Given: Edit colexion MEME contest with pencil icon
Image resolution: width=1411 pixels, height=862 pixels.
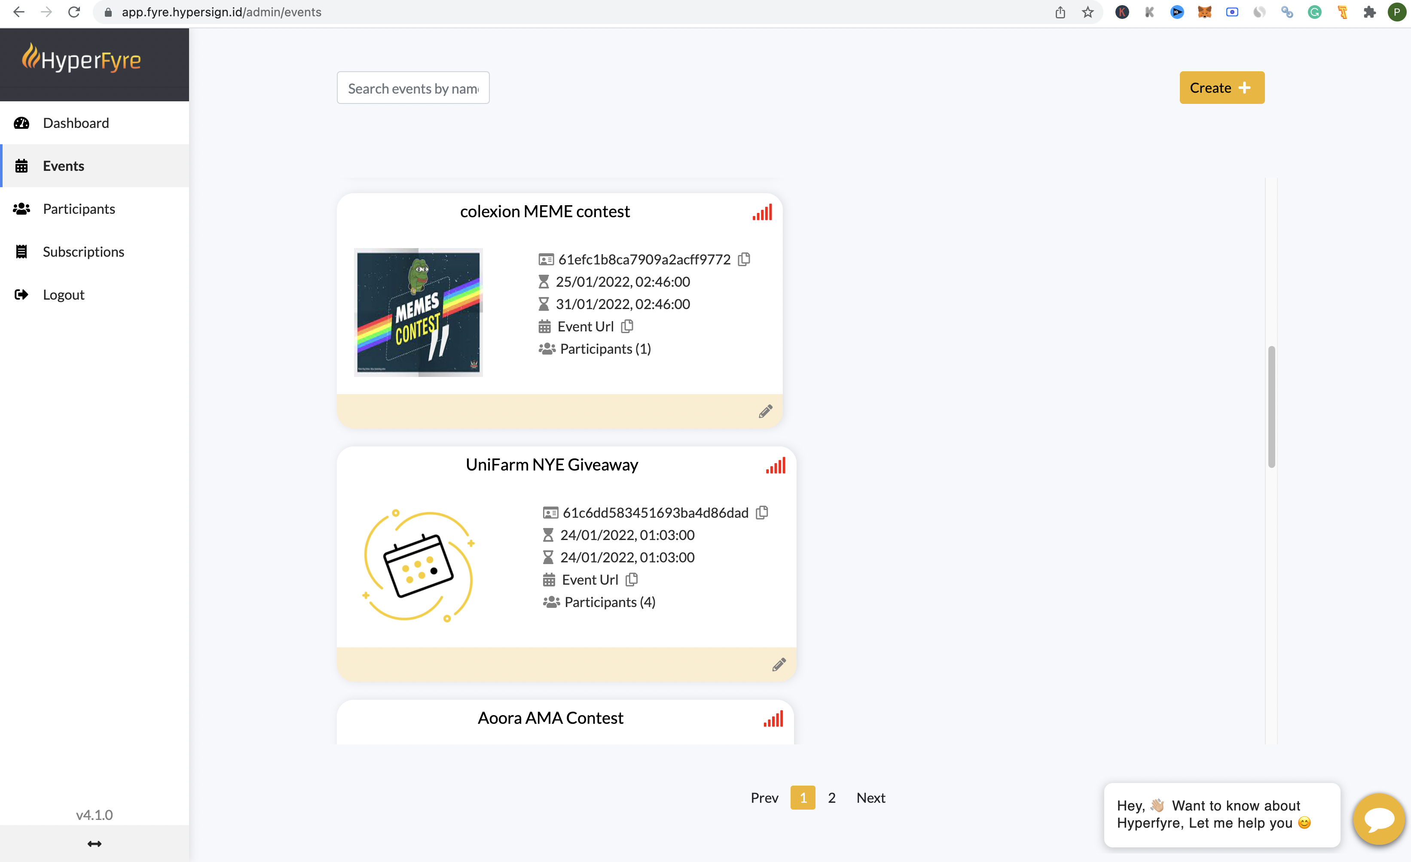Looking at the screenshot, I should coord(765,411).
